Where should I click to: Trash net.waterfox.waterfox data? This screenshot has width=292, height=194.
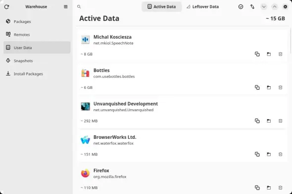280,154
